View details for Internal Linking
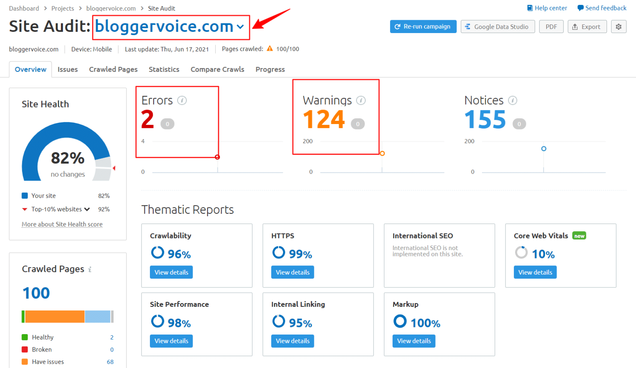This screenshot has height=368, width=636. point(293,341)
